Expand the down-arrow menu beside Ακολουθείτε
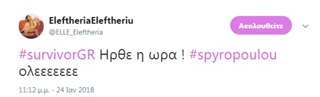This screenshot has width=320, height=97. [x=306, y=26]
